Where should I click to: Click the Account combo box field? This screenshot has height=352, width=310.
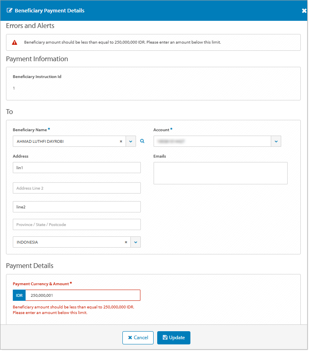[212, 141]
